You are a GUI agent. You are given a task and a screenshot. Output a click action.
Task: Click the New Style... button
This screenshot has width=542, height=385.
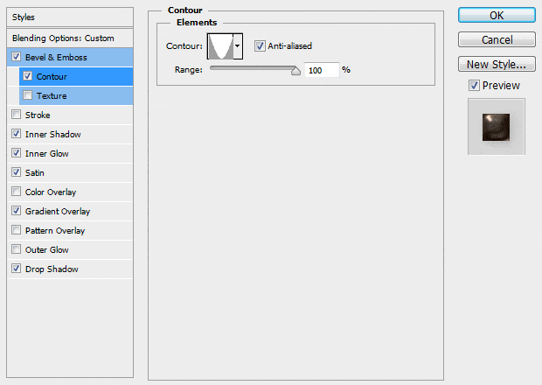[x=496, y=64]
